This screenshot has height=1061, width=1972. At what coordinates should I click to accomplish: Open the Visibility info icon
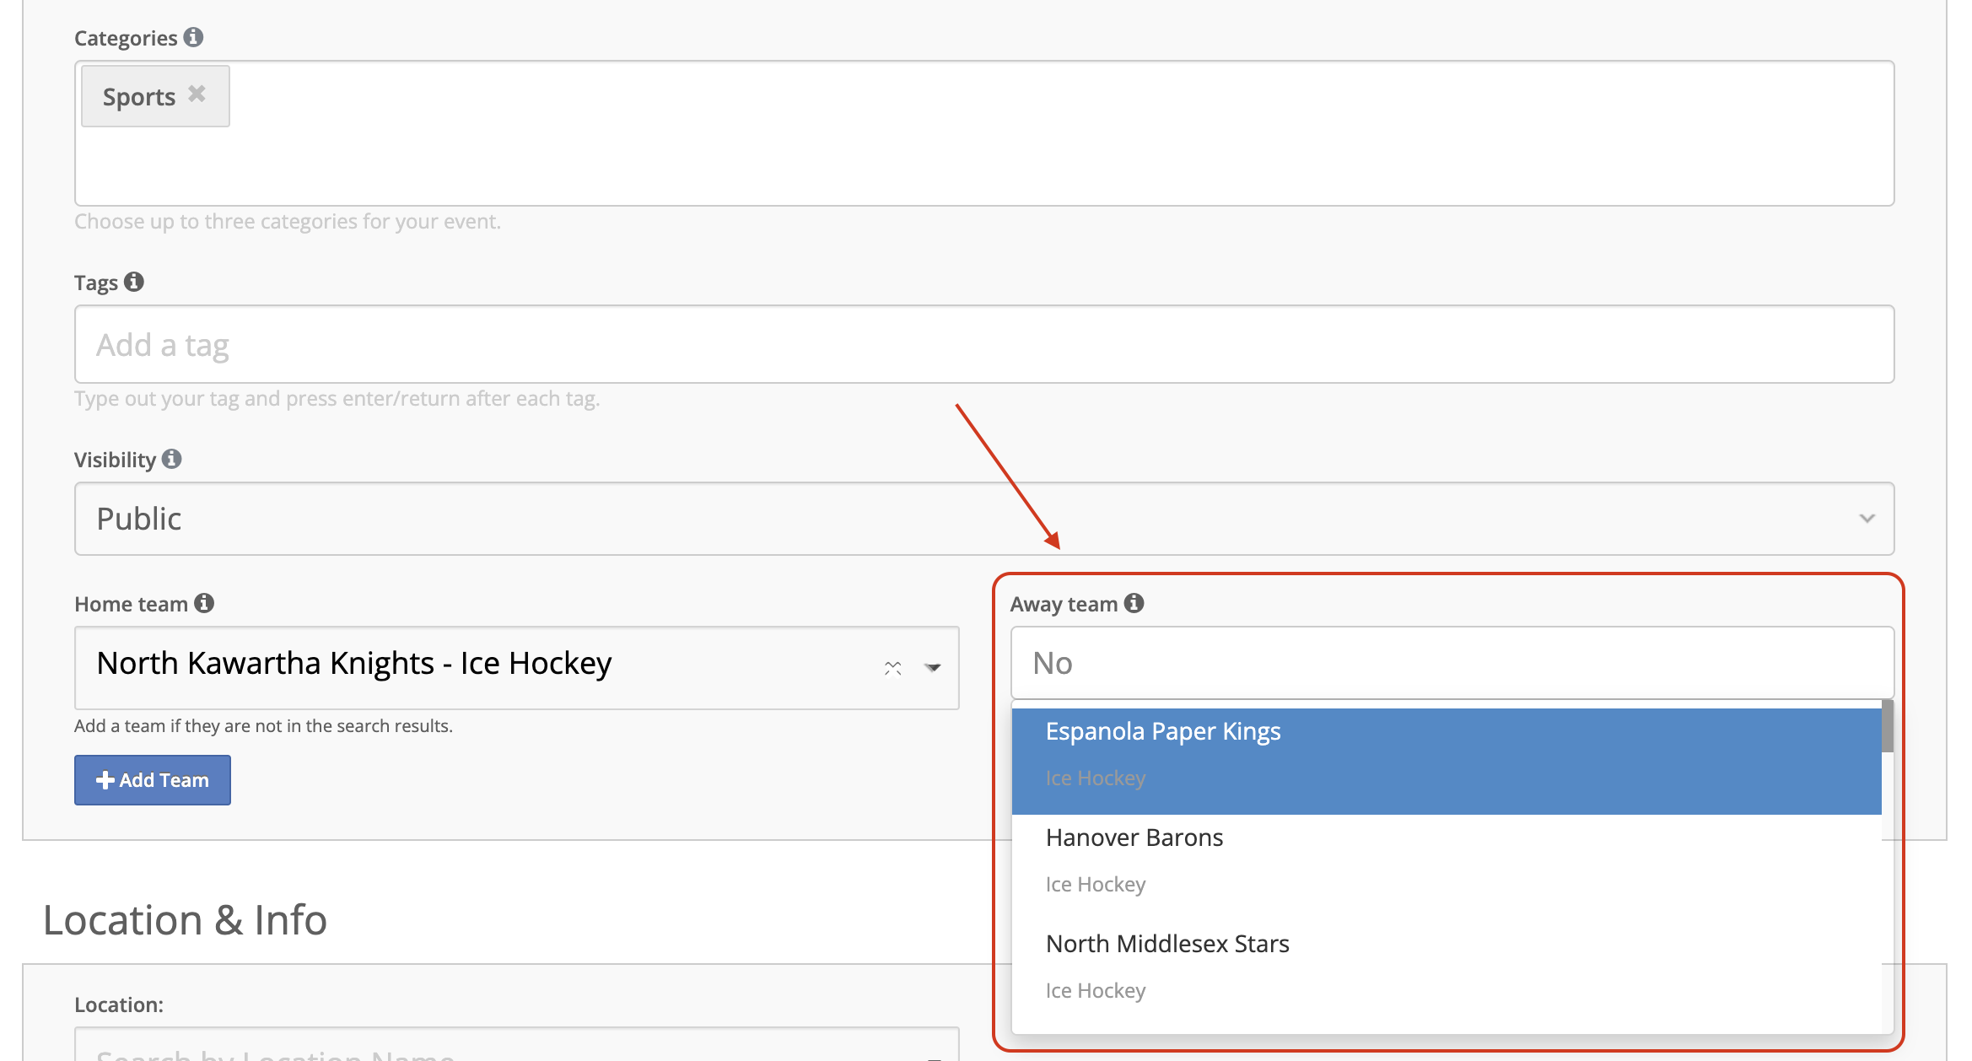point(172,459)
